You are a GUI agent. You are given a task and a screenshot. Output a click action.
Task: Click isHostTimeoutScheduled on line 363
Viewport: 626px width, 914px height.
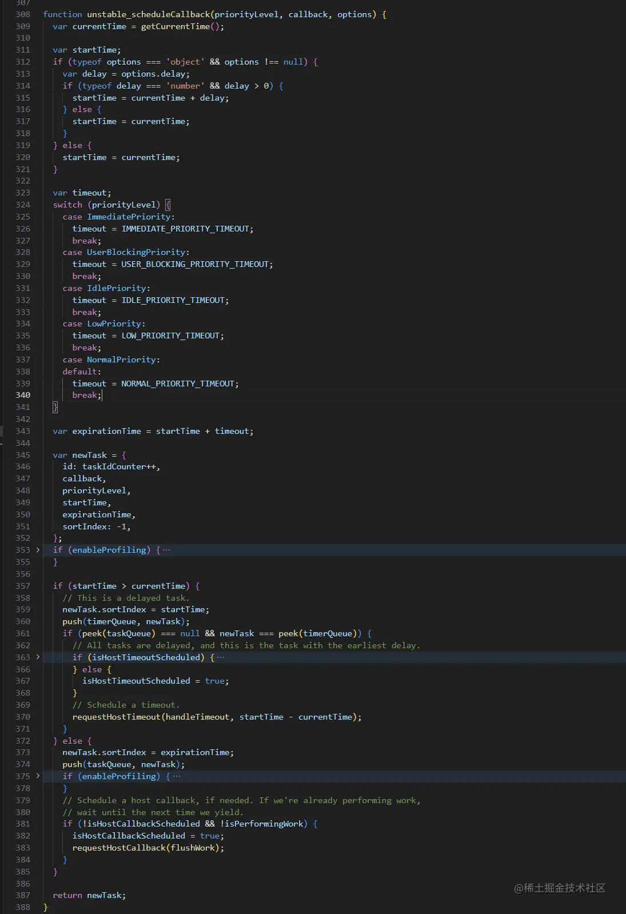[146, 657]
